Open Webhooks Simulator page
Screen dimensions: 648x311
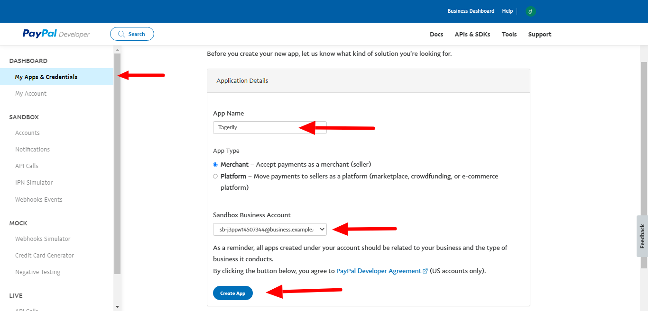[x=43, y=239]
